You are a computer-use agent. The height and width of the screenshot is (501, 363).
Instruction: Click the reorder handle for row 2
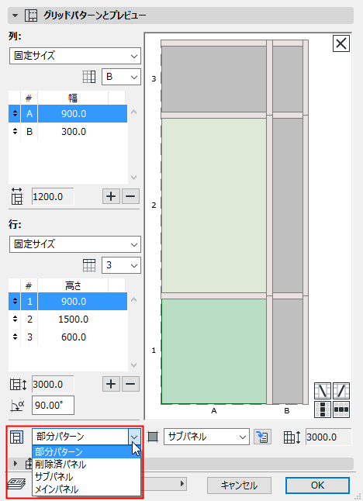[15, 319]
